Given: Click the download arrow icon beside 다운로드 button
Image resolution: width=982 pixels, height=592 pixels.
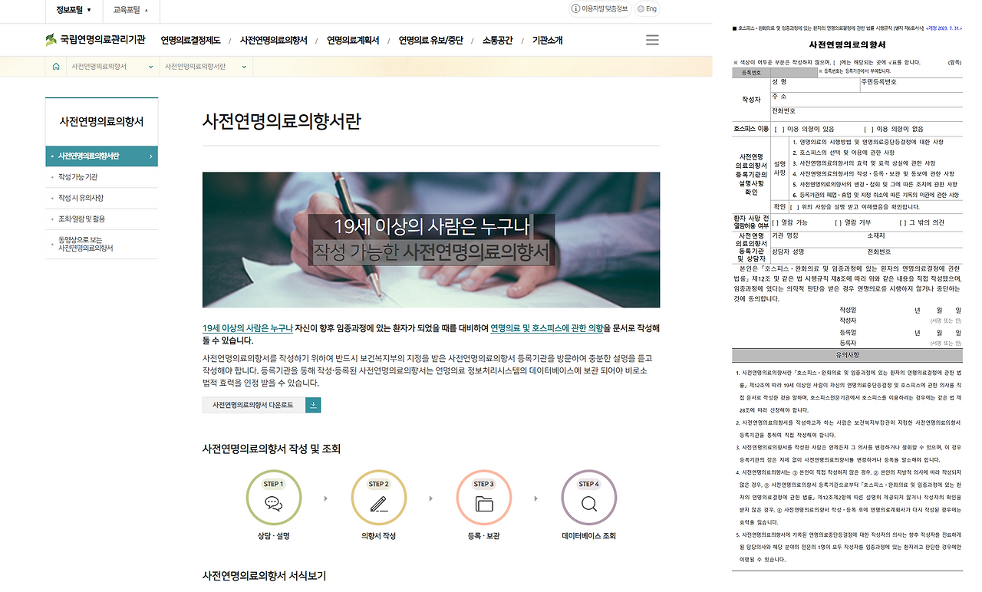Looking at the screenshot, I should click(x=313, y=404).
